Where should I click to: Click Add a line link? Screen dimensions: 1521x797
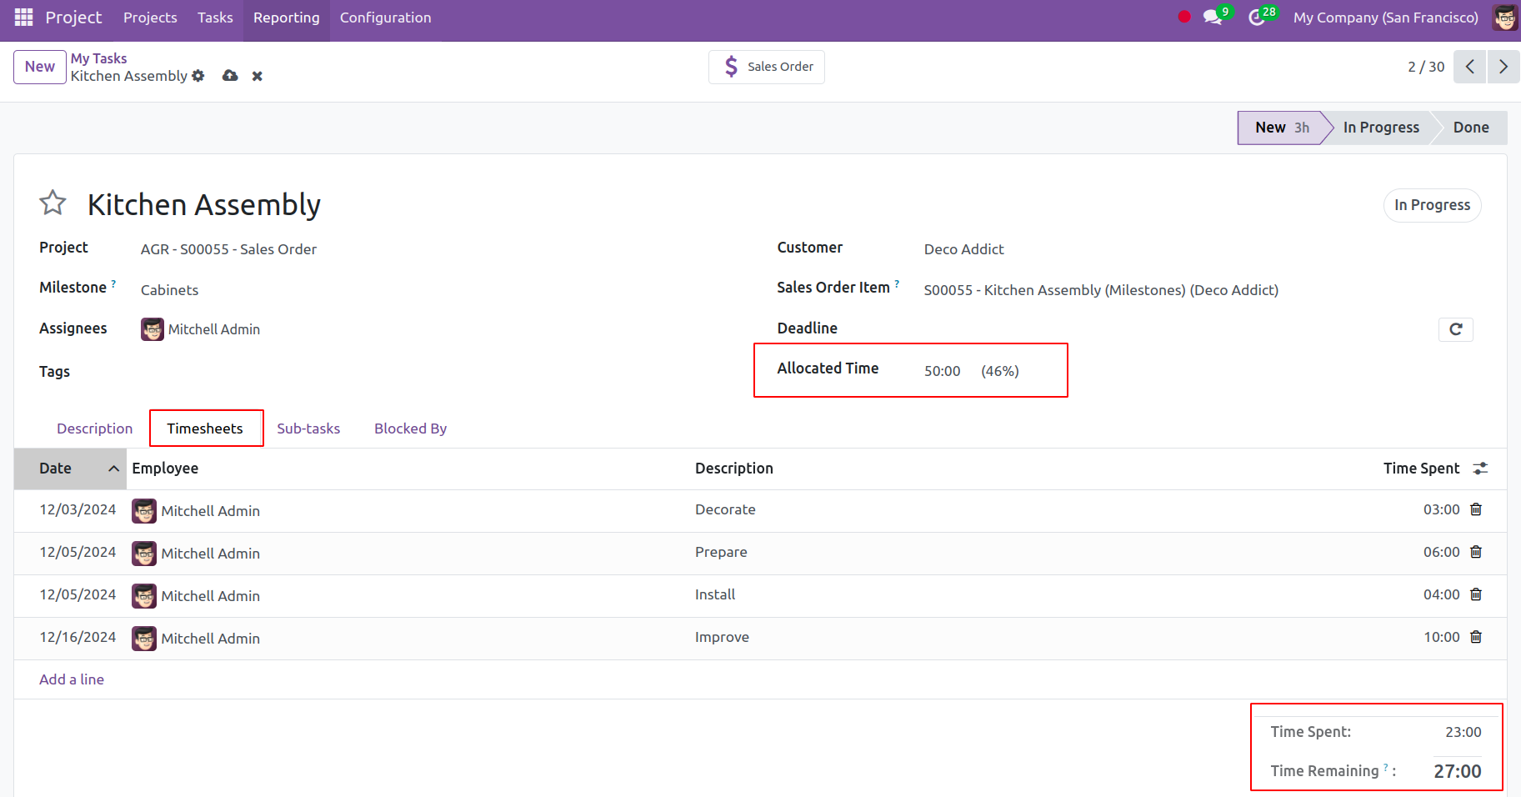(72, 679)
